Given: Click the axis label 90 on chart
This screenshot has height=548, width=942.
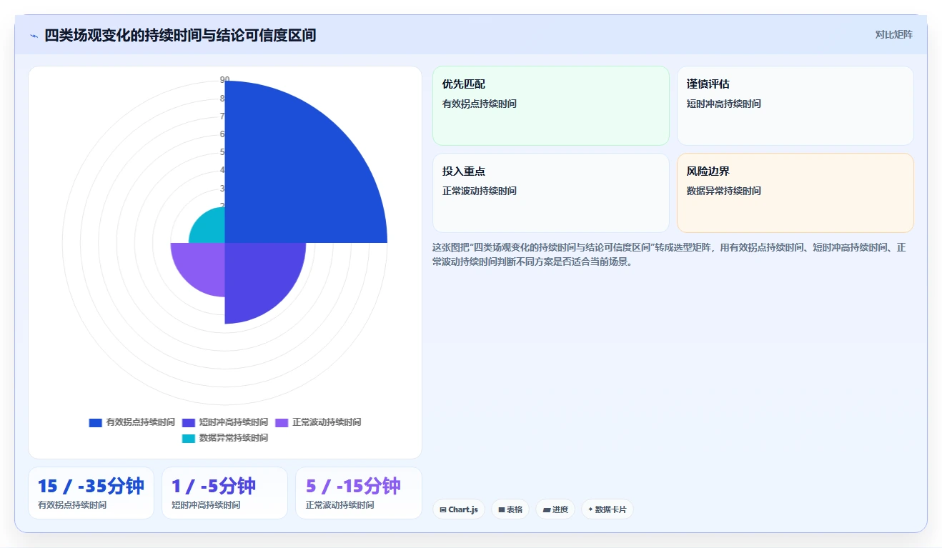Looking at the screenshot, I should coord(225,80).
